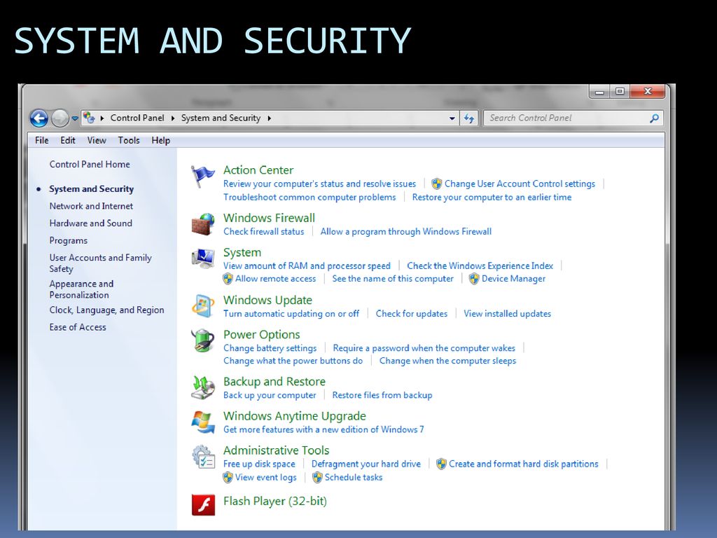Open the System computer icon
Image resolution: width=717 pixels, height=538 pixels.
[x=203, y=259]
